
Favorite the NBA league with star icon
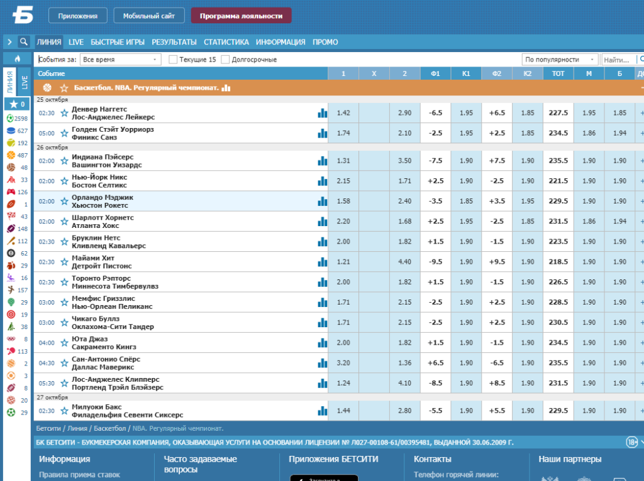coord(64,88)
